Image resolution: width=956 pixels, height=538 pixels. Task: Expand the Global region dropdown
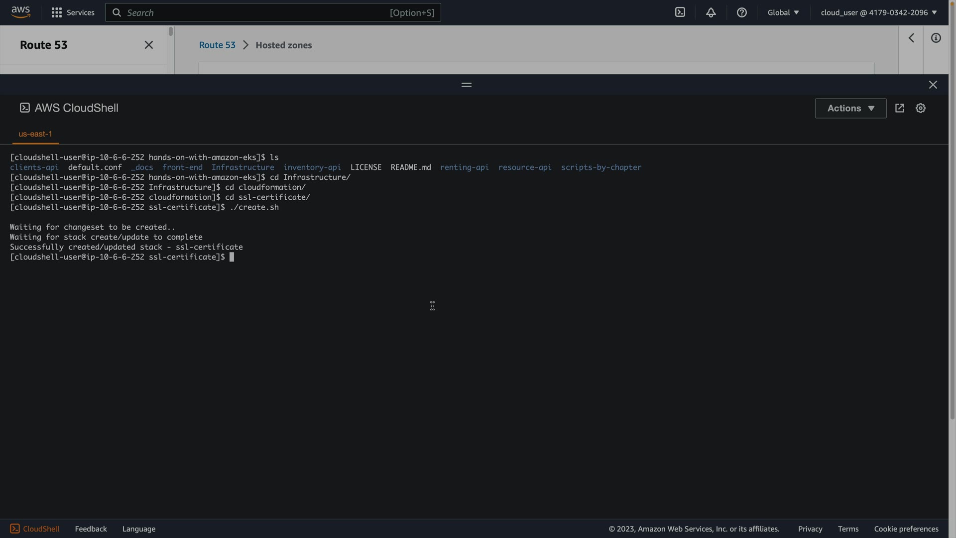783,12
